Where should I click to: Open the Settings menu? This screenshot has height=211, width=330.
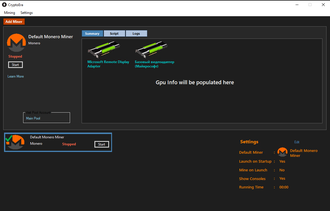click(x=27, y=13)
